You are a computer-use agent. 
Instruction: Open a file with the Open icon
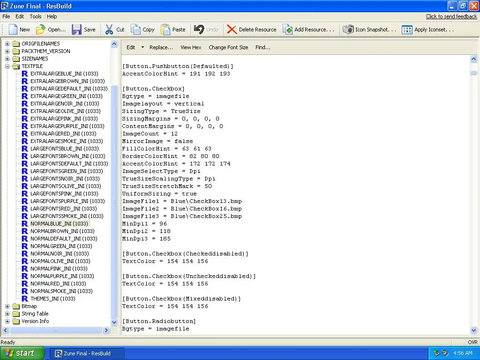(x=40, y=30)
